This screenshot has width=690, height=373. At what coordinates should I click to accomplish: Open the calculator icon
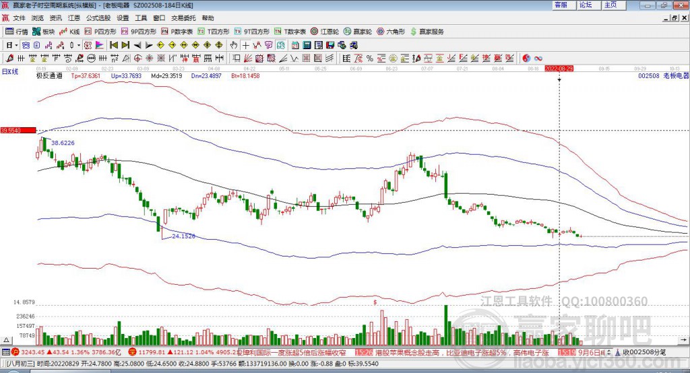tap(307, 45)
